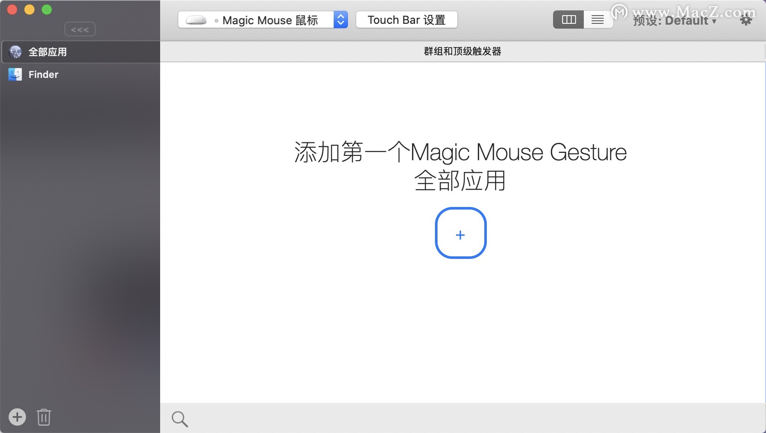Image resolution: width=766 pixels, height=433 pixels.
Task: Click the 群组和顶级触发器 column header
Action: 462,52
